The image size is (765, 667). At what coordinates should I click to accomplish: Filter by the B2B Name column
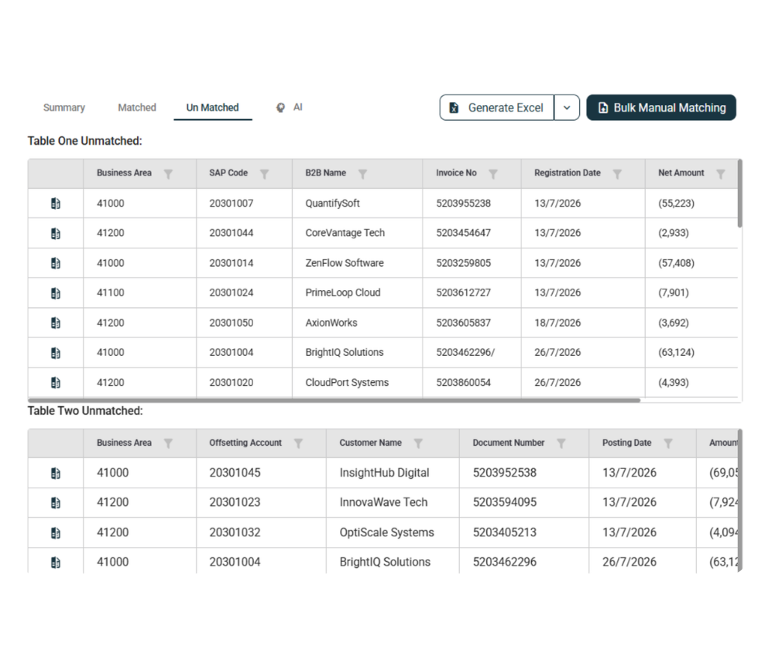pyautogui.click(x=362, y=174)
